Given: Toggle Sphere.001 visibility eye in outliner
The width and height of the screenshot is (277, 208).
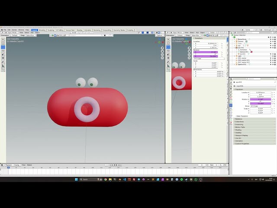Looking at the screenshot, I should pyautogui.click(x=273, y=65).
